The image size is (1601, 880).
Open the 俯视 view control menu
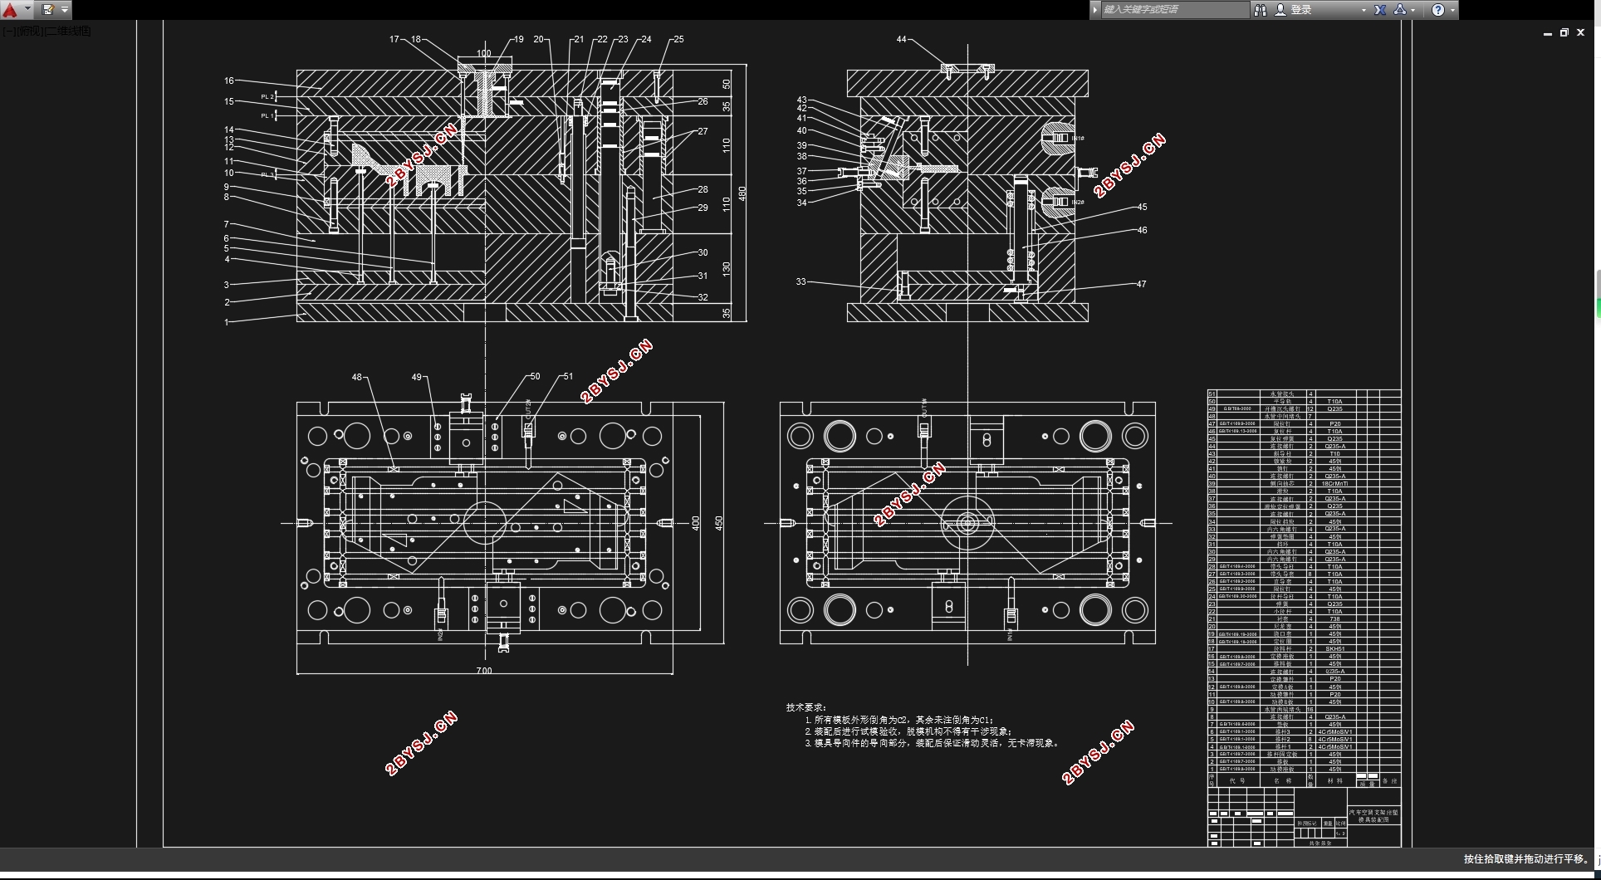coord(29,31)
